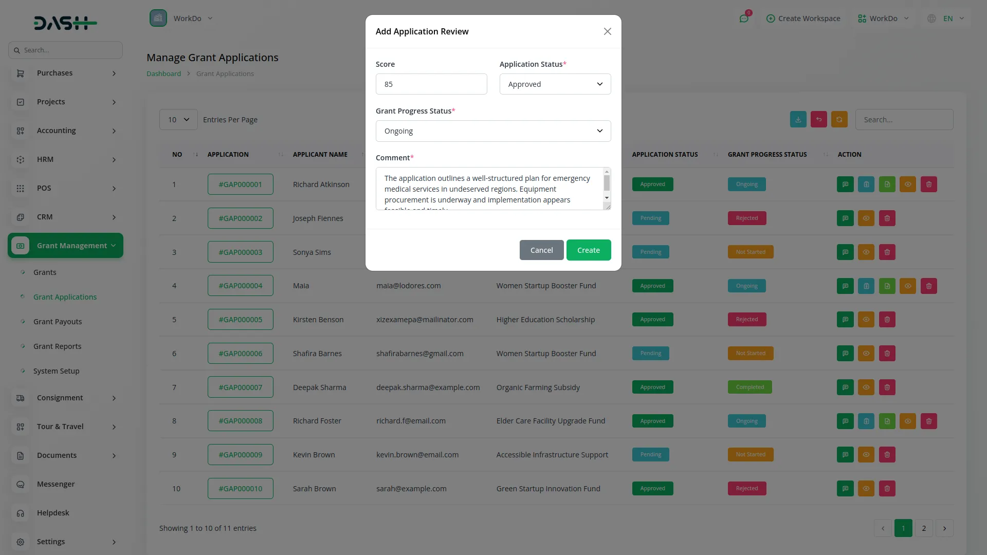Go to page 2 of the applications table

924,528
